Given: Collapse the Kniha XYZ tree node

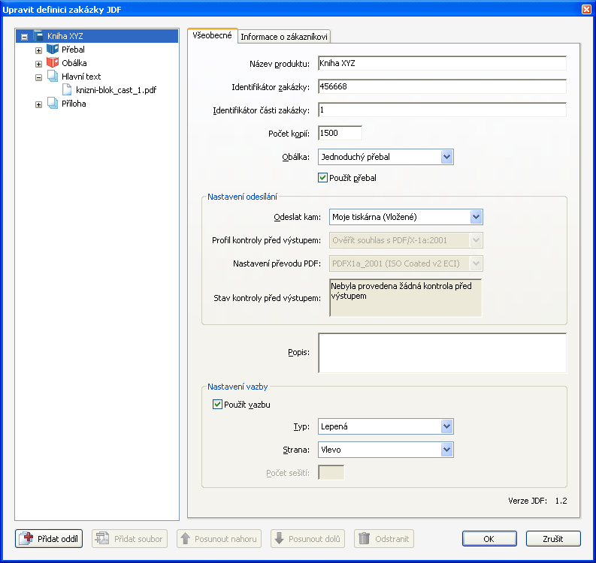Looking at the screenshot, I should pos(24,37).
